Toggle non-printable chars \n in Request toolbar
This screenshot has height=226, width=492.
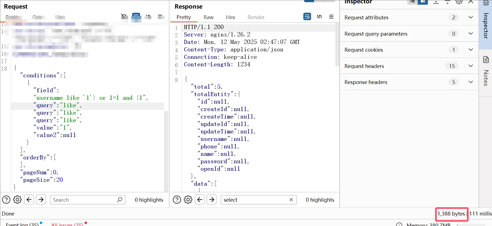(148, 17)
